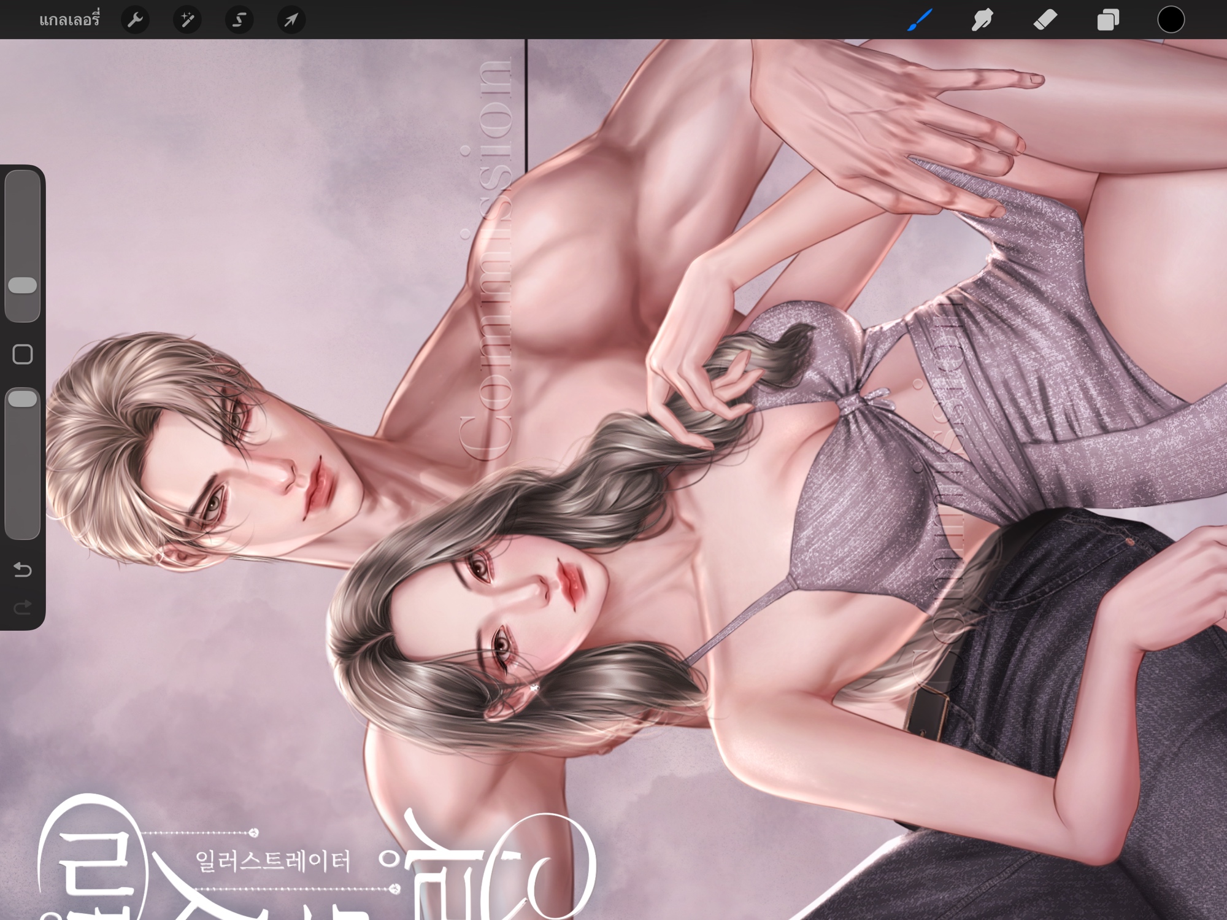The width and height of the screenshot is (1227, 920).
Task: Activate the Transform arrow tool
Action: tap(291, 20)
